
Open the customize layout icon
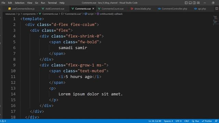click(x=198, y=3)
